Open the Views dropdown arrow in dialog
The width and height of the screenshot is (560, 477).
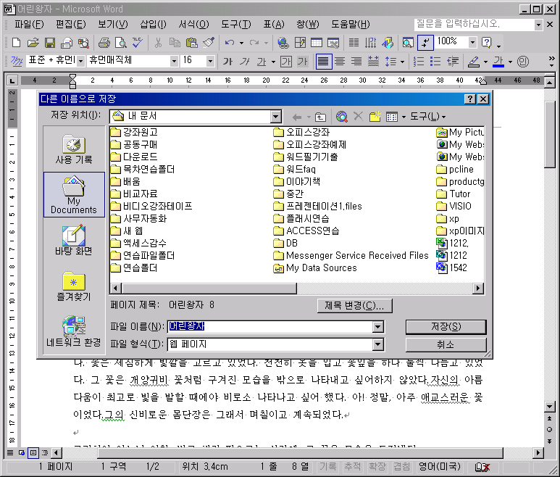coord(404,117)
